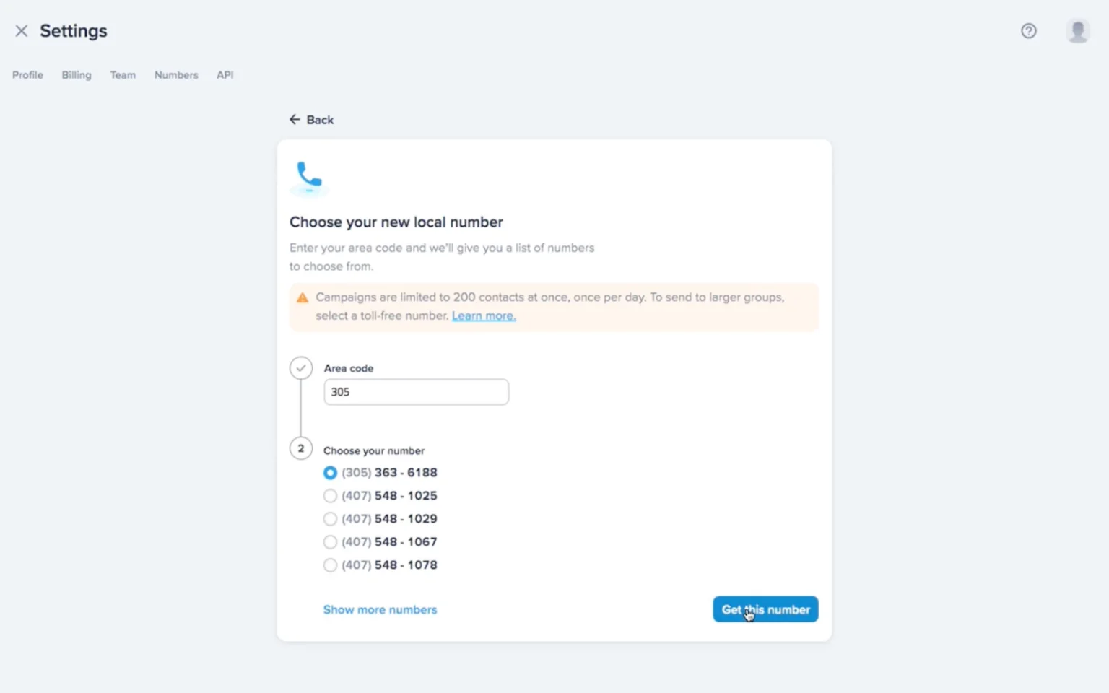Image resolution: width=1109 pixels, height=693 pixels.
Task: Go to the Numbers tab
Action: pos(176,75)
